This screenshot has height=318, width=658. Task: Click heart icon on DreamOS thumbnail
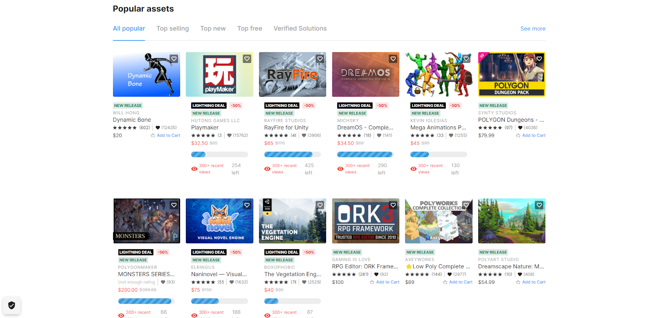[x=393, y=59]
